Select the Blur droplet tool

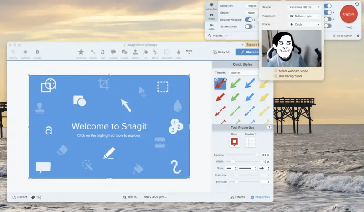[179, 54]
